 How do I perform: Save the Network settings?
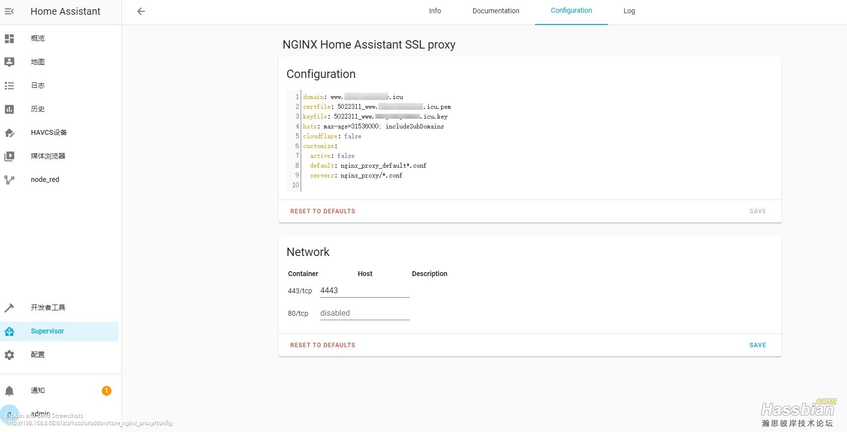pos(758,345)
